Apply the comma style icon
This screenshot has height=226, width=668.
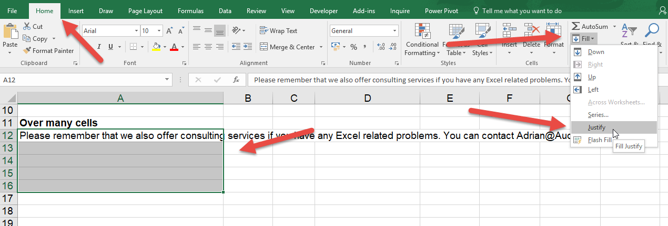tap(364, 47)
